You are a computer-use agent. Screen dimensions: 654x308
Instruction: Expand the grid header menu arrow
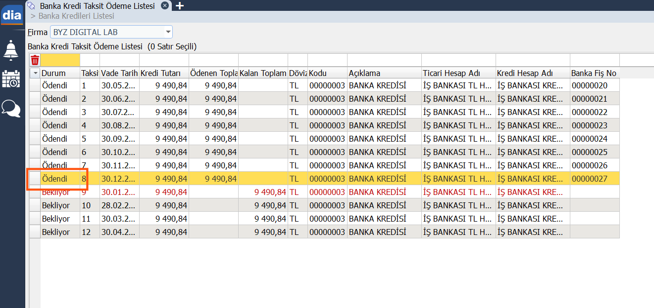35,73
